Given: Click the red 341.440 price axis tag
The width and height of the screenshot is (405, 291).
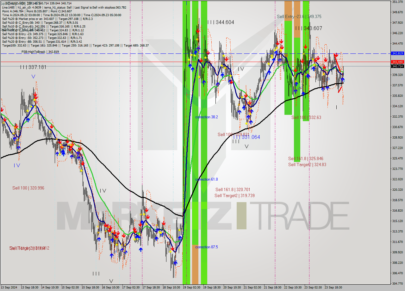Looking at the screenshot, I should 397,62.
